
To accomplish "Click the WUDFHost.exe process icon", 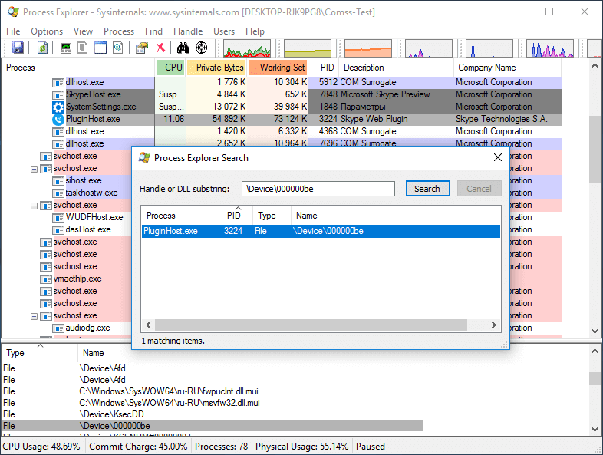I will coord(58,218).
